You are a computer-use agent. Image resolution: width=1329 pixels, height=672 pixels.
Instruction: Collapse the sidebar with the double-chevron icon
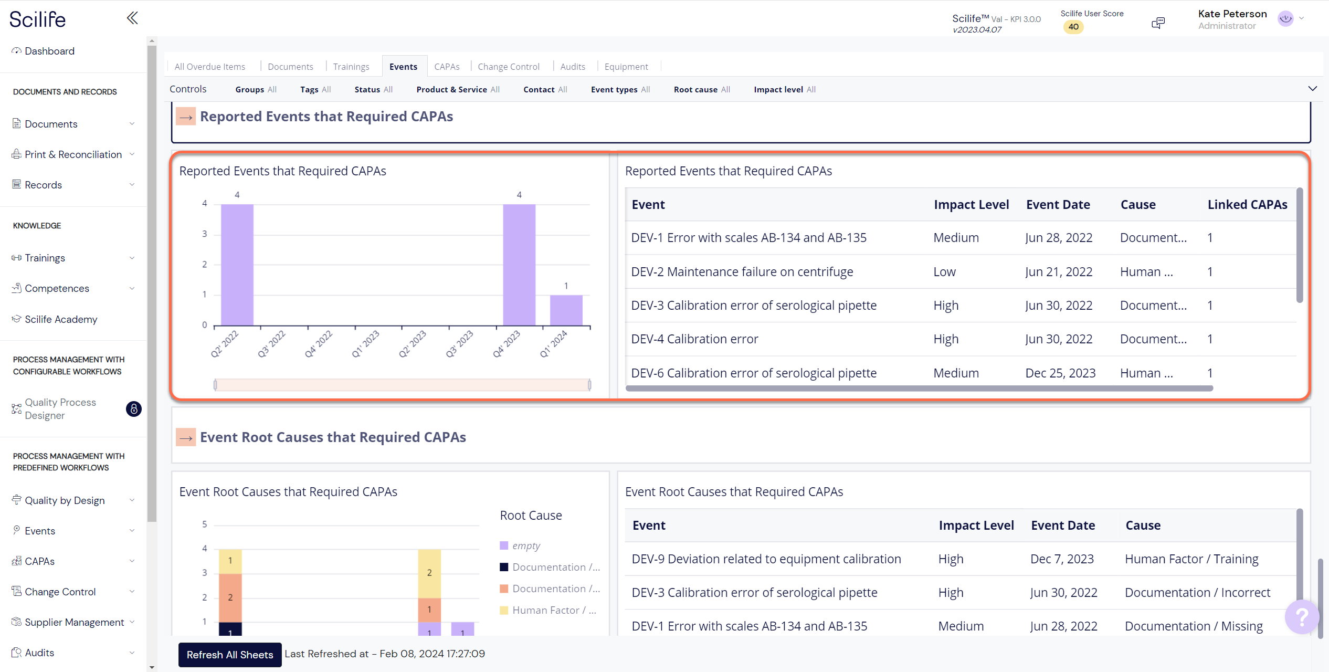point(132,17)
